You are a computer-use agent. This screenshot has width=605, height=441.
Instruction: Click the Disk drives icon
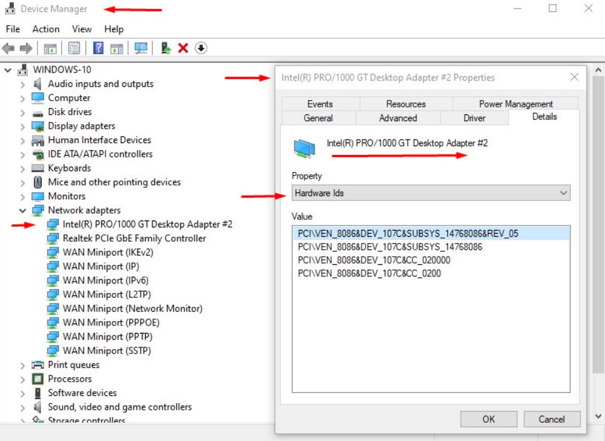click(x=37, y=113)
